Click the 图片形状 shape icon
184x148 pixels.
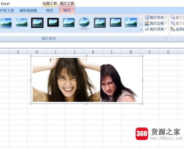(147, 17)
